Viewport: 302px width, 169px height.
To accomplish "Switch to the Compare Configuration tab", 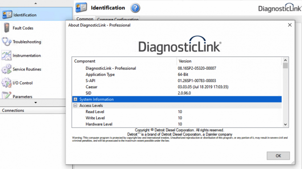I will pos(118,19).
